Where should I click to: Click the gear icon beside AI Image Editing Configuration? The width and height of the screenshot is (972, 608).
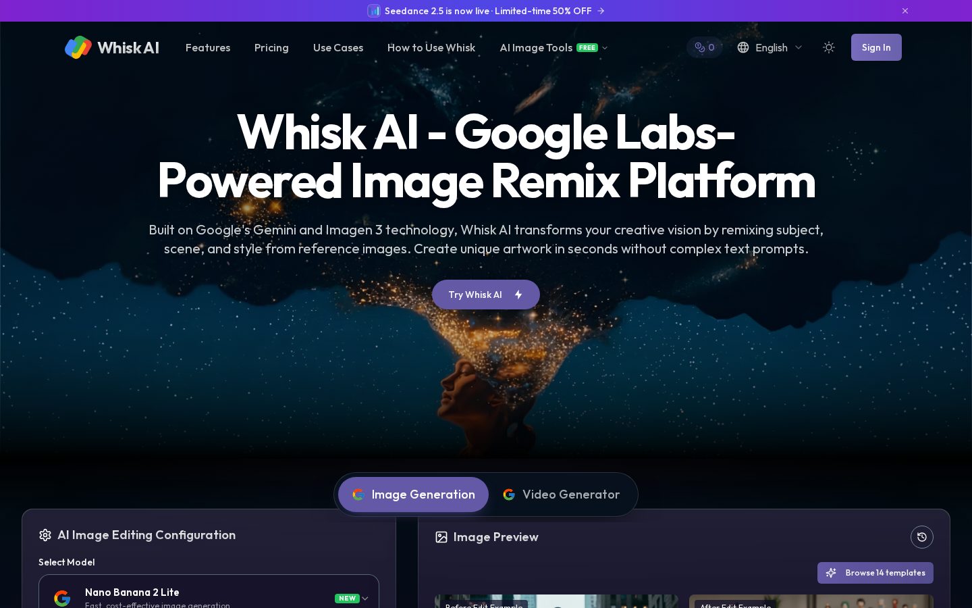pyautogui.click(x=45, y=535)
